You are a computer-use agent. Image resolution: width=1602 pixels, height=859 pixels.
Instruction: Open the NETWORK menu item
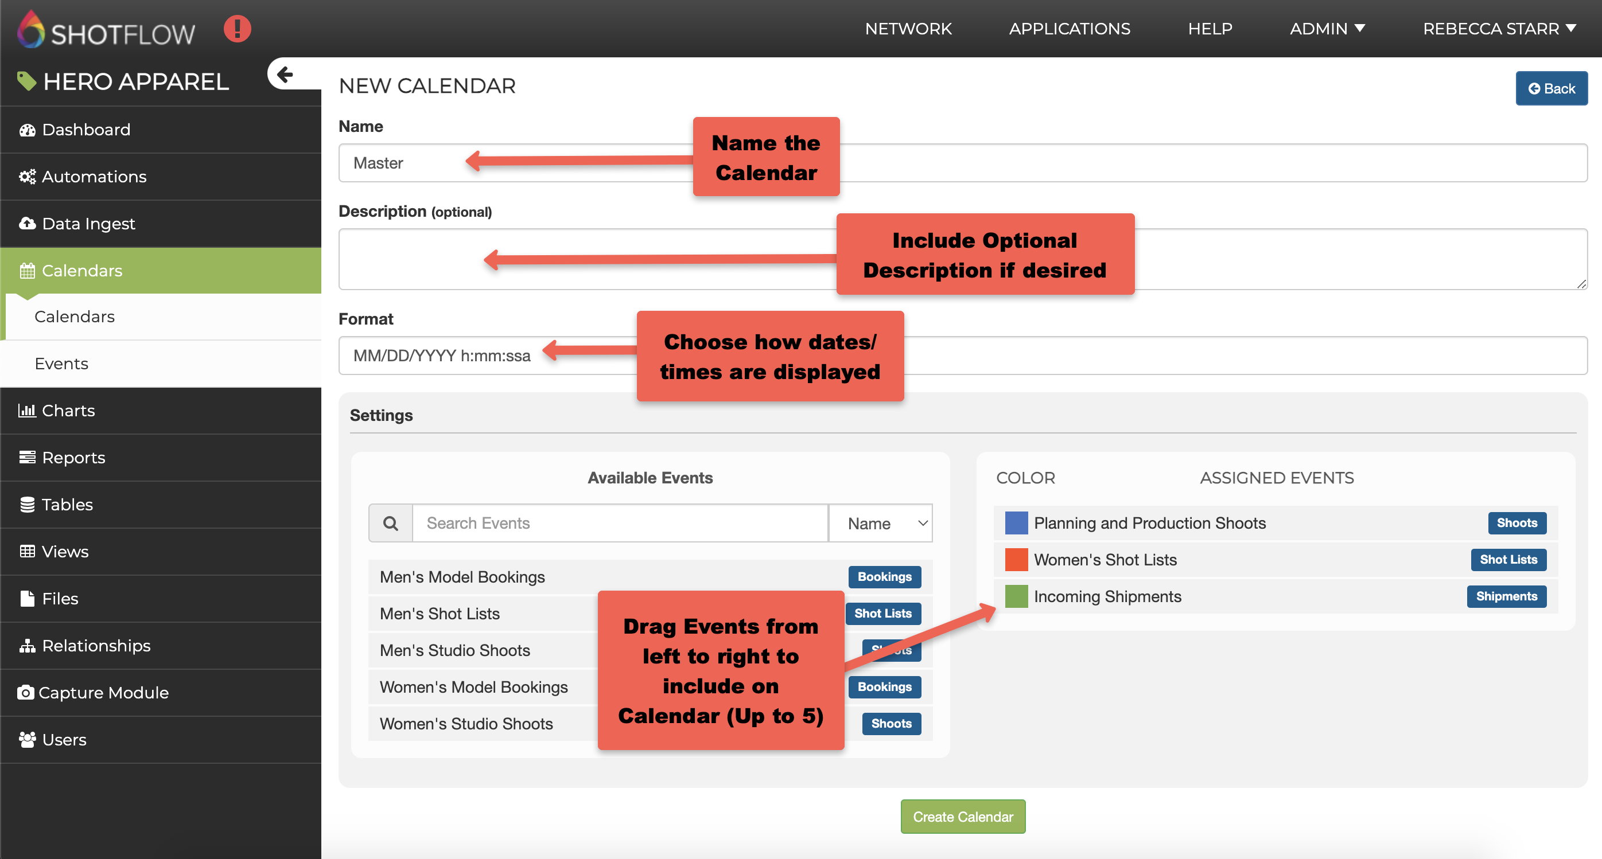[x=908, y=29]
